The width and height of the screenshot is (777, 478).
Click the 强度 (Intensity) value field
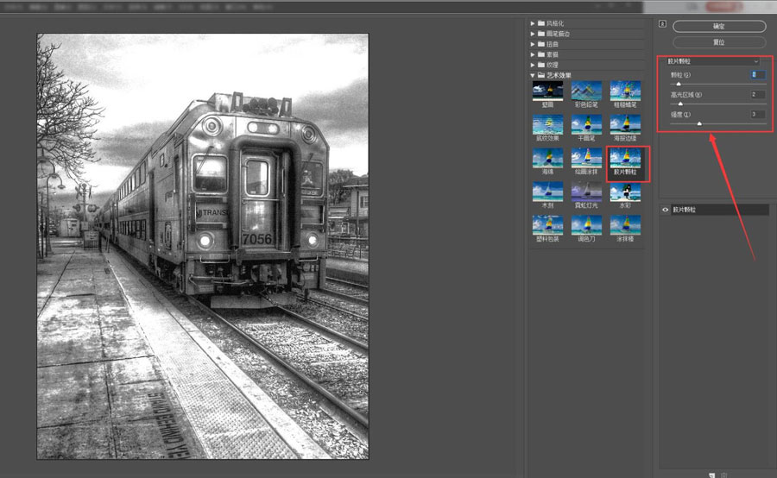(758, 114)
